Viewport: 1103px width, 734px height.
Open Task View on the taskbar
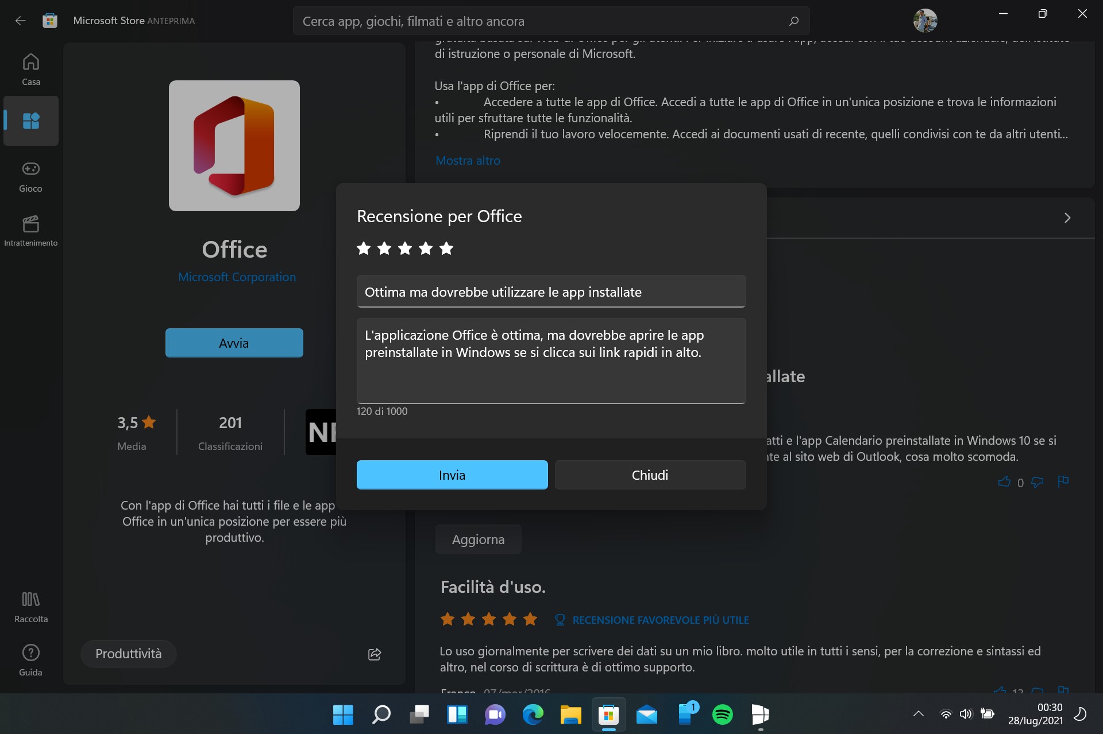419,714
